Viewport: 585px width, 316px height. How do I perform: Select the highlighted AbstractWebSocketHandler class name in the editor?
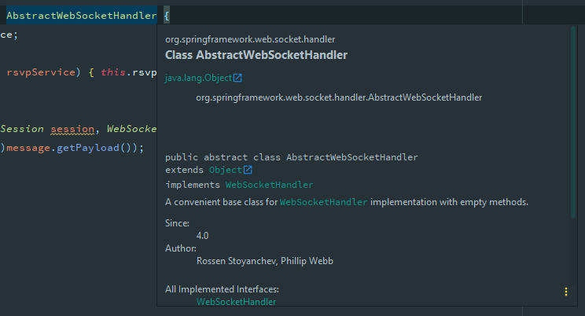pos(81,15)
